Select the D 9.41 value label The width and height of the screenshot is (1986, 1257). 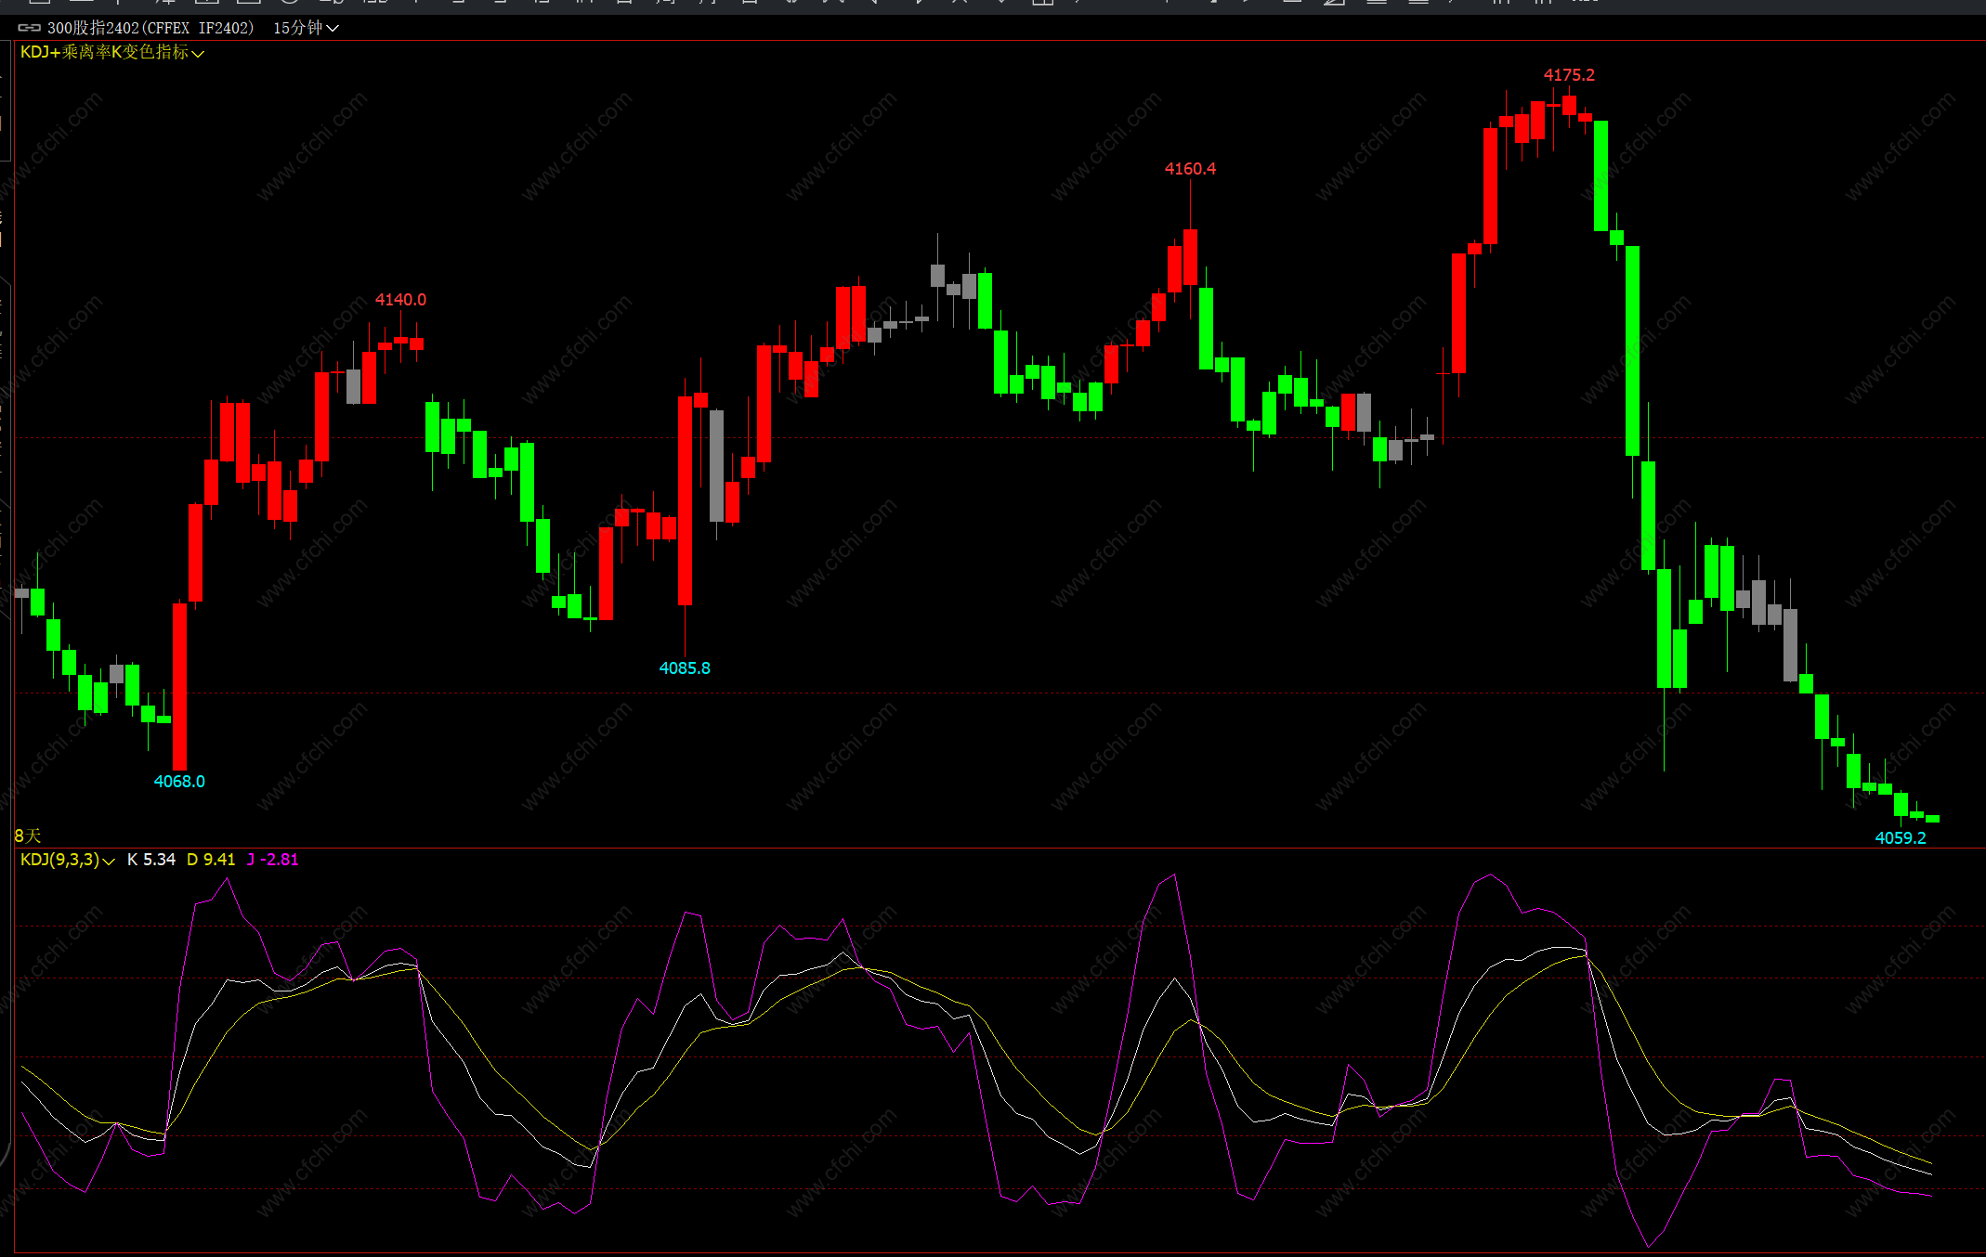click(x=211, y=860)
